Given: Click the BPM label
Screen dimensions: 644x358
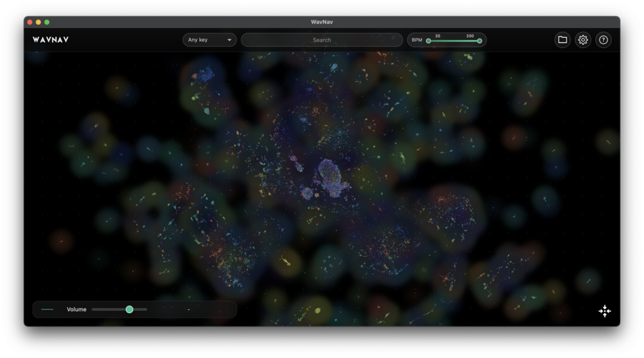Looking at the screenshot, I should point(417,40).
